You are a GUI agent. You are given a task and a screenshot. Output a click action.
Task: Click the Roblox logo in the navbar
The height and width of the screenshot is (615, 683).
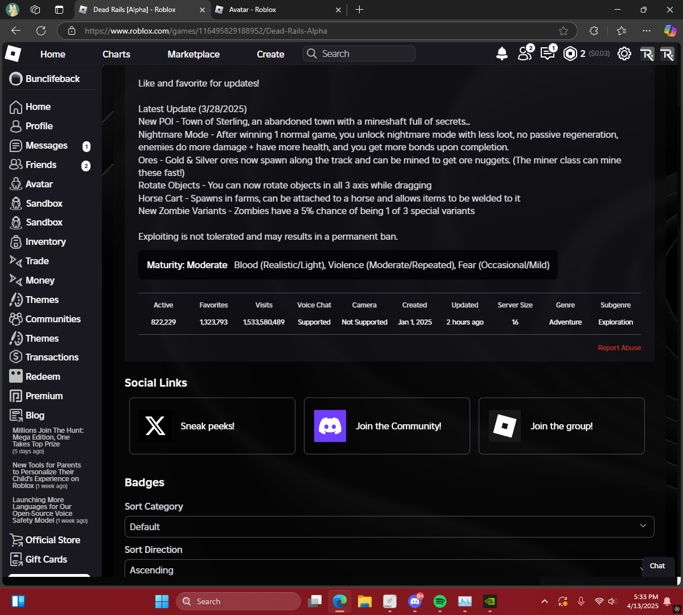coord(13,54)
